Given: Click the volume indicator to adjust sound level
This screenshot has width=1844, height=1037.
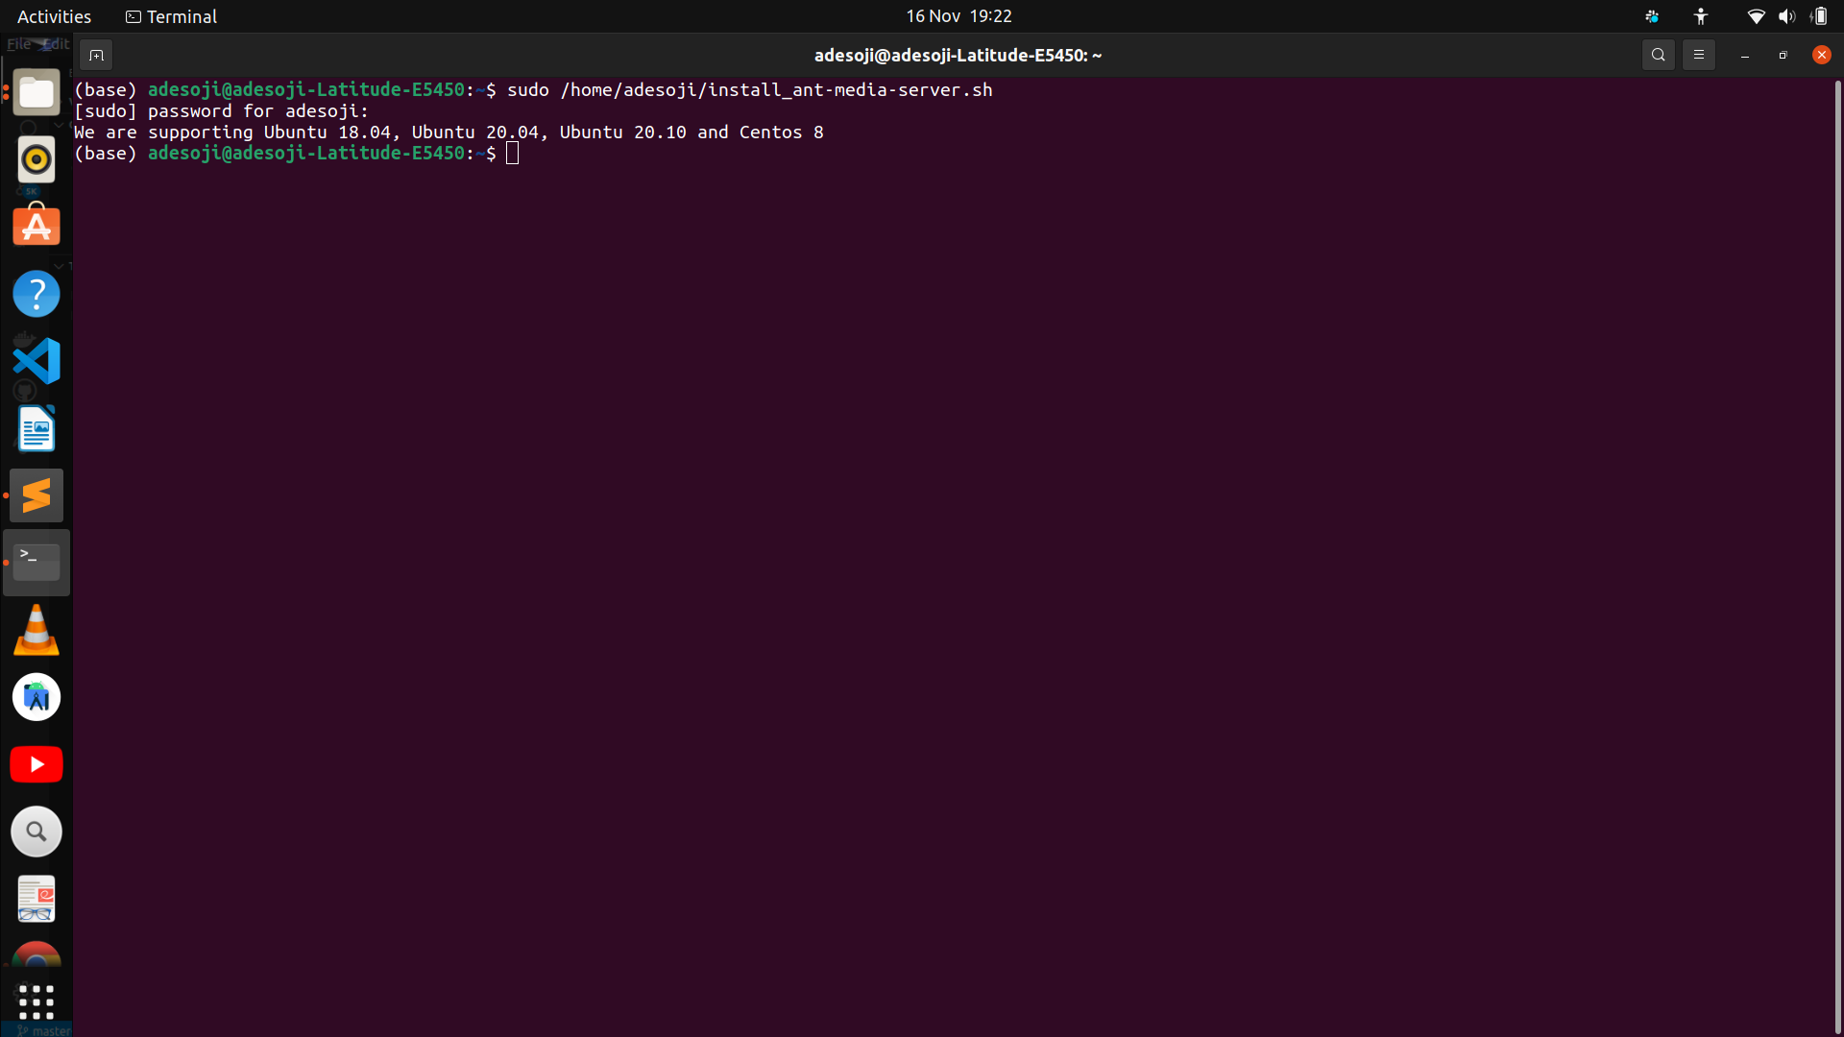Looking at the screenshot, I should coord(1786,16).
